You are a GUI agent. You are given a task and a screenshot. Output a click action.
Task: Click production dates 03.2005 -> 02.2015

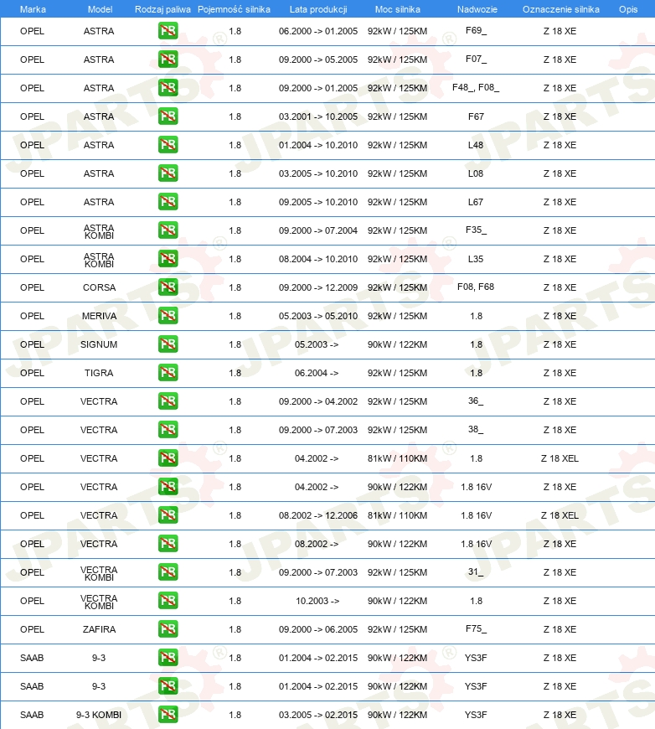(x=318, y=715)
